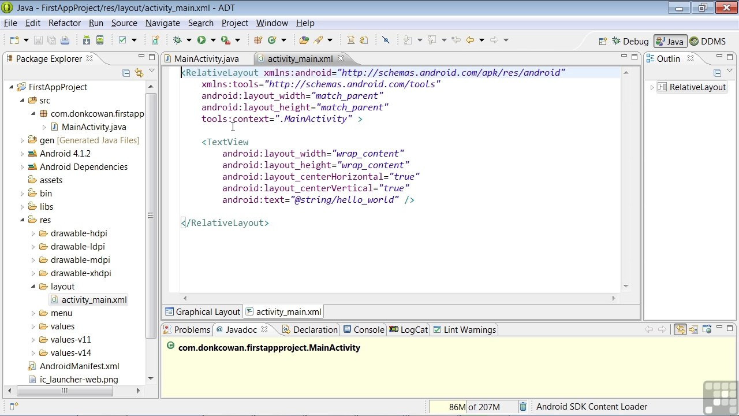Collapse the src folder node
739x416 pixels.
22,100
